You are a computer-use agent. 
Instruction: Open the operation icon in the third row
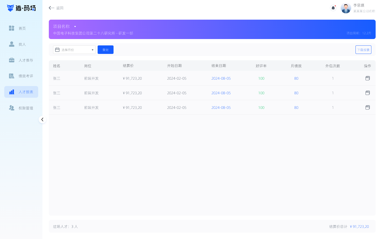point(367,108)
